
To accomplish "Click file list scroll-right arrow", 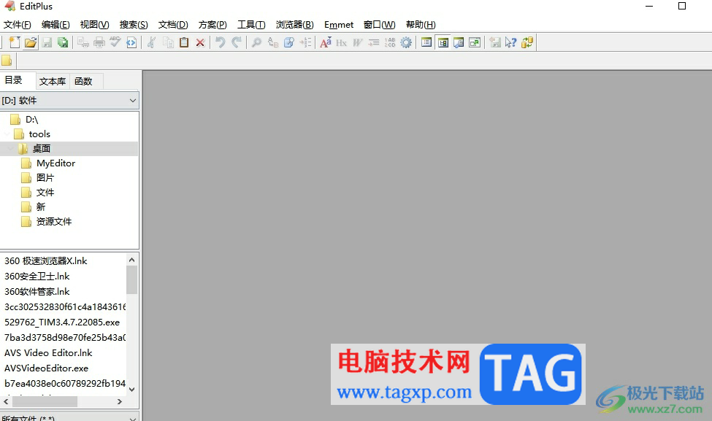I will point(120,401).
